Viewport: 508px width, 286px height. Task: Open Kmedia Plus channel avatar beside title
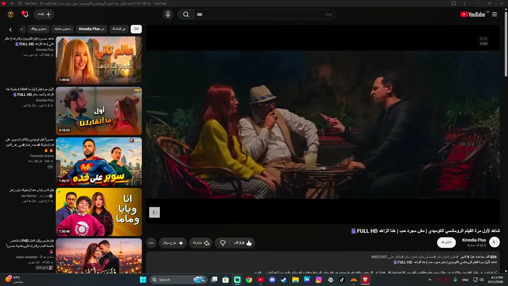pyautogui.click(x=495, y=242)
